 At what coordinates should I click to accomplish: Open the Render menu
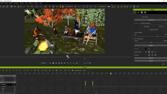(x=22, y=3)
